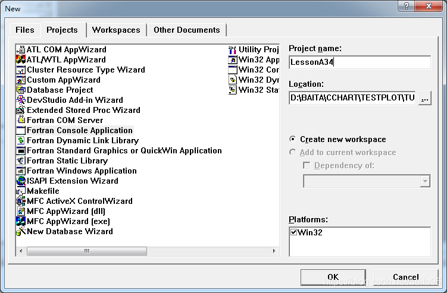Choose the MFC AppWizard (dll) icon
Image resolution: width=447 pixels, height=293 pixels.
point(21,211)
